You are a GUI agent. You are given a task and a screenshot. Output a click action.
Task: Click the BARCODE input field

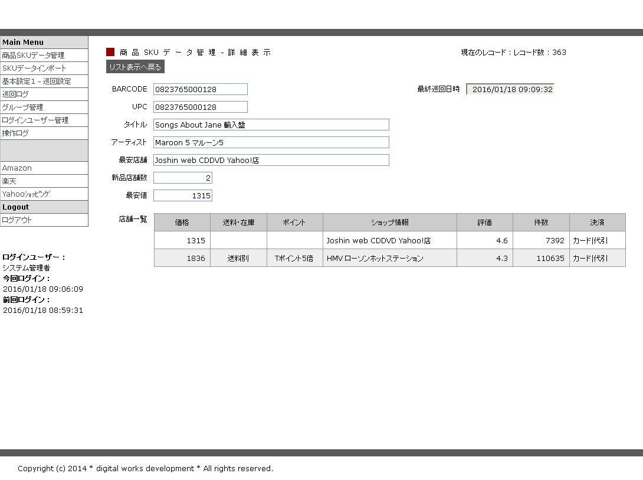tap(201, 89)
